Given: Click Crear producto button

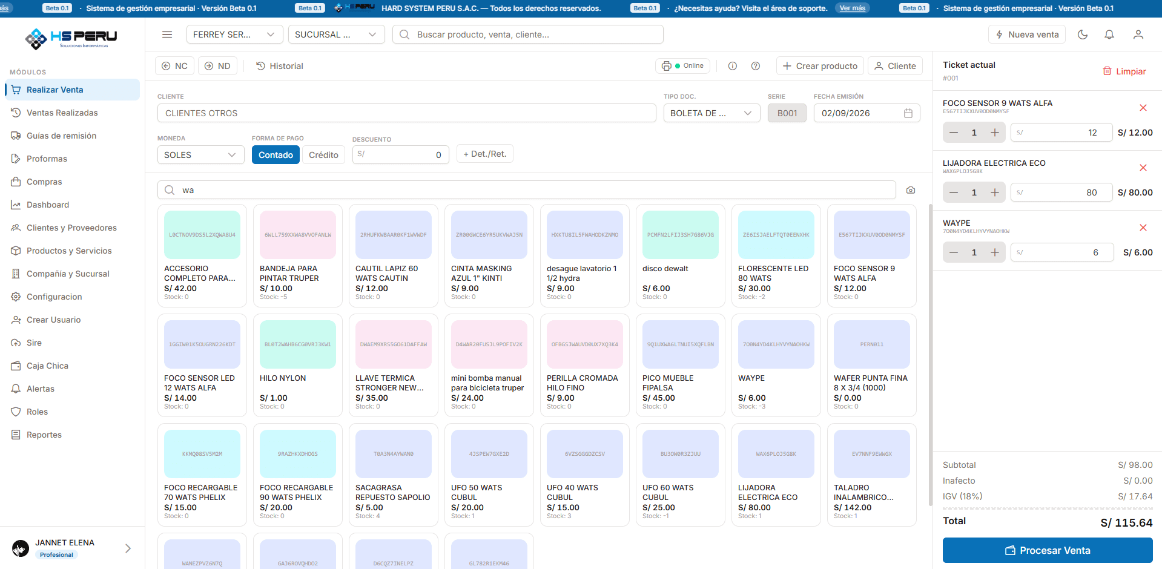Looking at the screenshot, I should (x=820, y=66).
